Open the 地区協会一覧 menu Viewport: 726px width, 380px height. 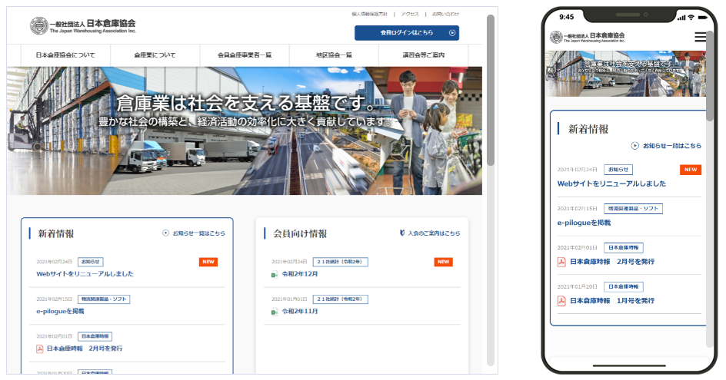[x=334, y=55]
